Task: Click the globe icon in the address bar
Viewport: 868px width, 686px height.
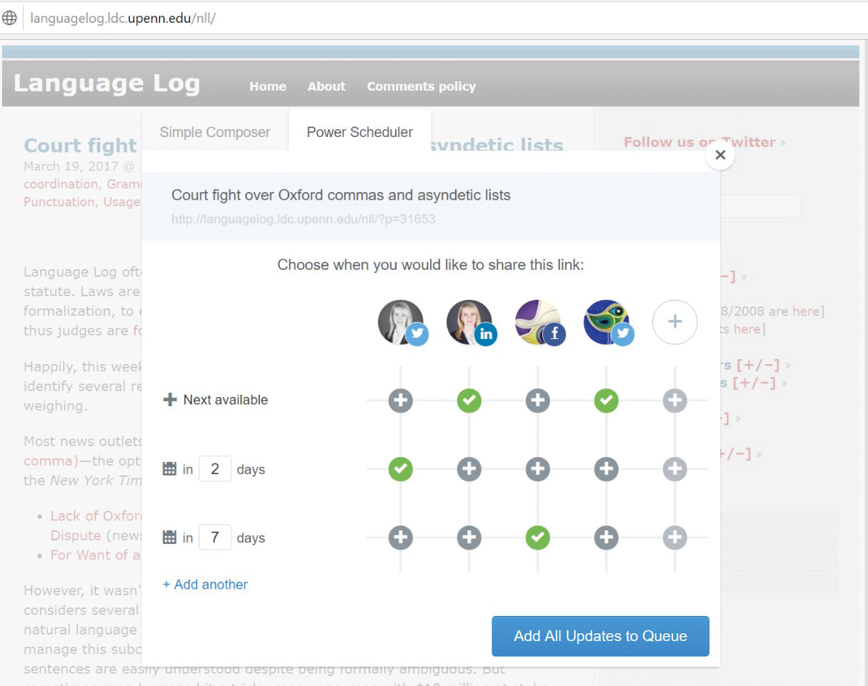Action: pos(10,17)
